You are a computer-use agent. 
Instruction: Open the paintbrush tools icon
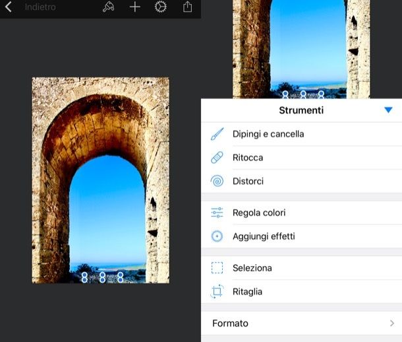(x=108, y=7)
